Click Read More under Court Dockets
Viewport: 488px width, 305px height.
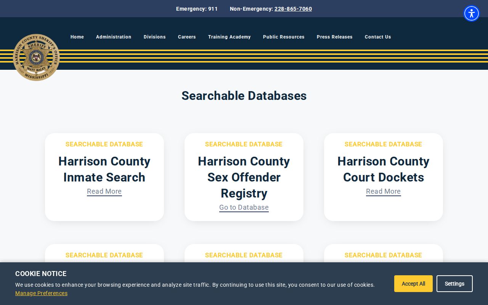point(383,191)
